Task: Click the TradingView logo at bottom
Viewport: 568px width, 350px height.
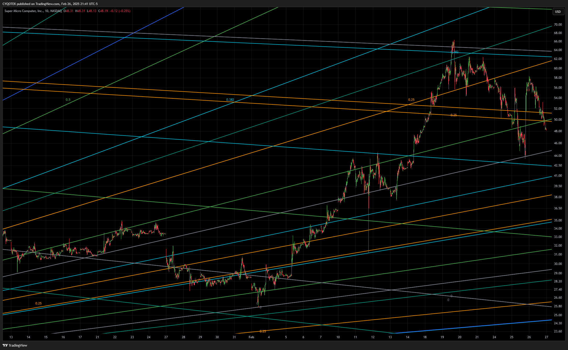Action: (15, 345)
